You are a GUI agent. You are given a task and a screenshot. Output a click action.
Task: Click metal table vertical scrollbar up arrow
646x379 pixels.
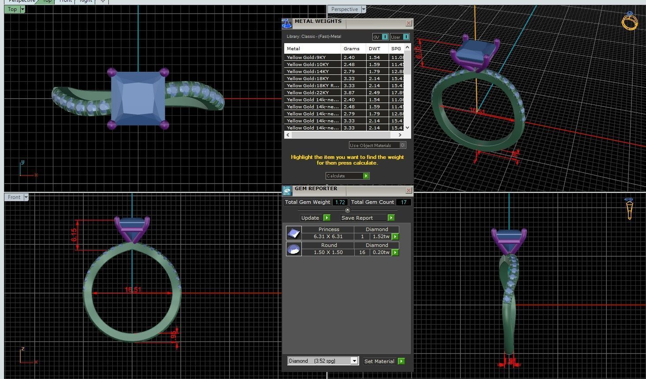pyautogui.click(x=407, y=47)
